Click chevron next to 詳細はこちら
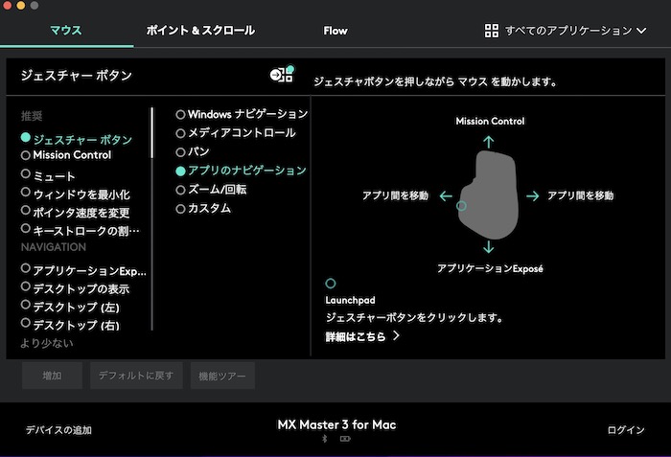Image resolution: width=671 pixels, height=457 pixels. point(396,336)
